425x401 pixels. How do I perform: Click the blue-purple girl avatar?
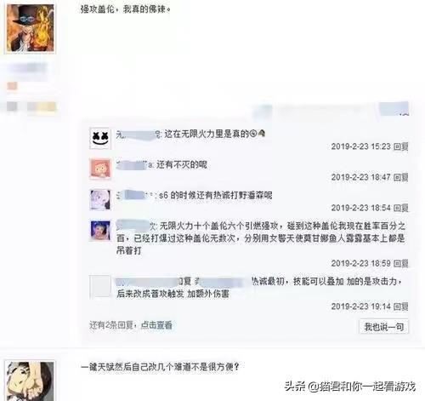pyautogui.click(x=100, y=230)
